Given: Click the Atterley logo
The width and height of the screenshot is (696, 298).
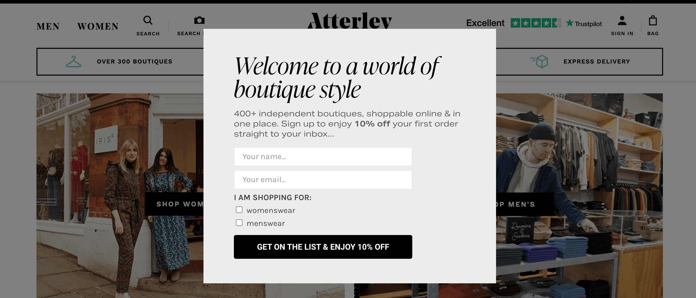Looking at the screenshot, I should tap(350, 20).
